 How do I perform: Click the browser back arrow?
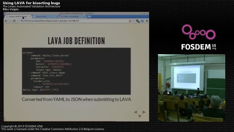[6, 21]
